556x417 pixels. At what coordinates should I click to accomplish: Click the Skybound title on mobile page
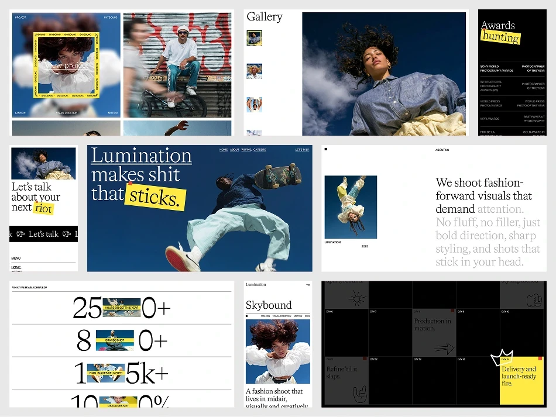tap(269, 305)
